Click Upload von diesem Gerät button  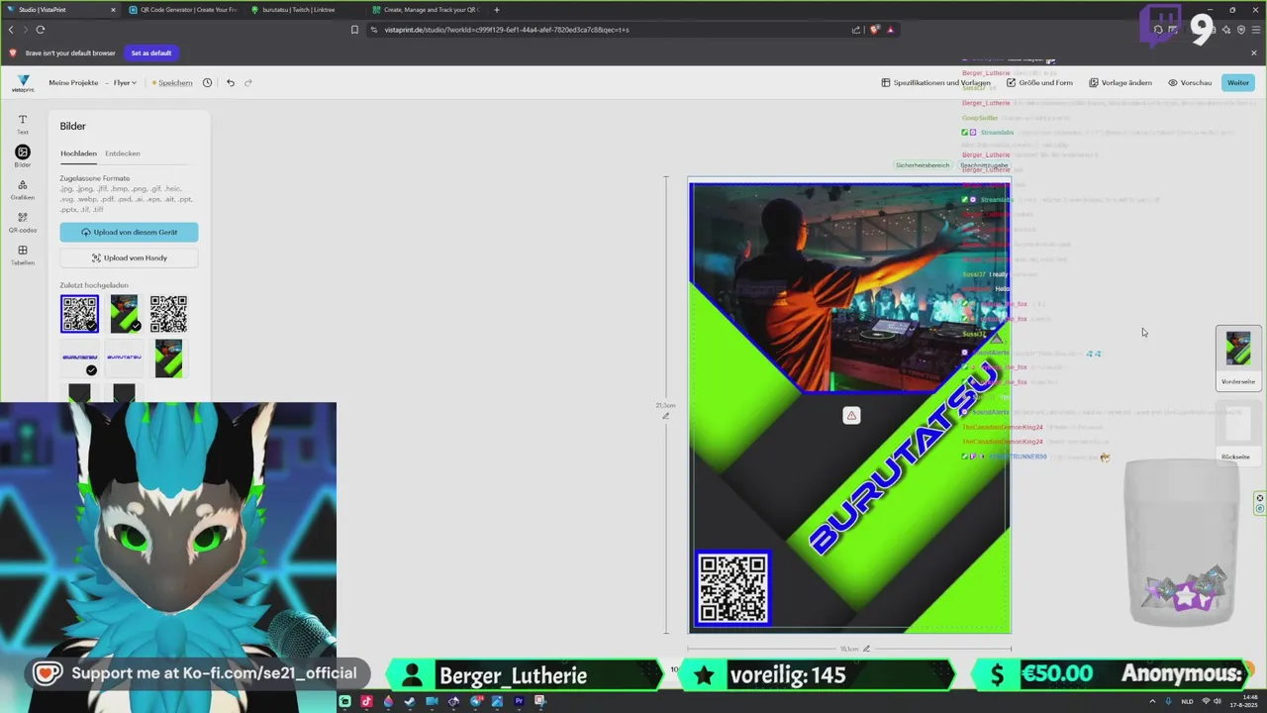(x=129, y=232)
